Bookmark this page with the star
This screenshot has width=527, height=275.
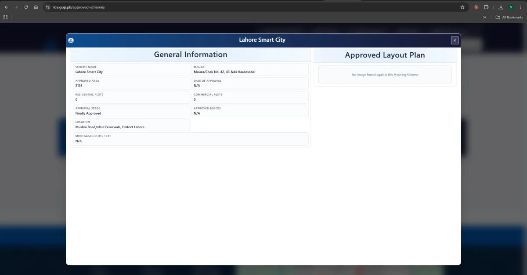462,7
